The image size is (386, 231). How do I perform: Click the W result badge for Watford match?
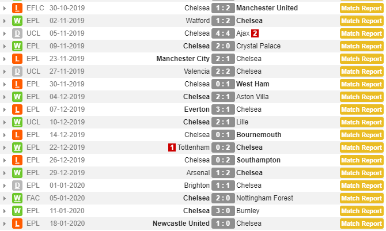[18, 21]
